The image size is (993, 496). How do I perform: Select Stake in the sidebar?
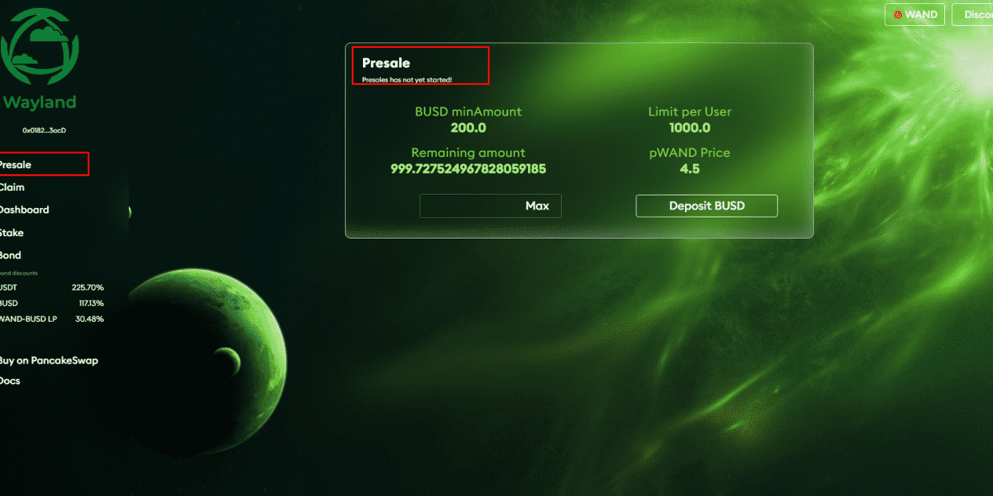click(12, 232)
